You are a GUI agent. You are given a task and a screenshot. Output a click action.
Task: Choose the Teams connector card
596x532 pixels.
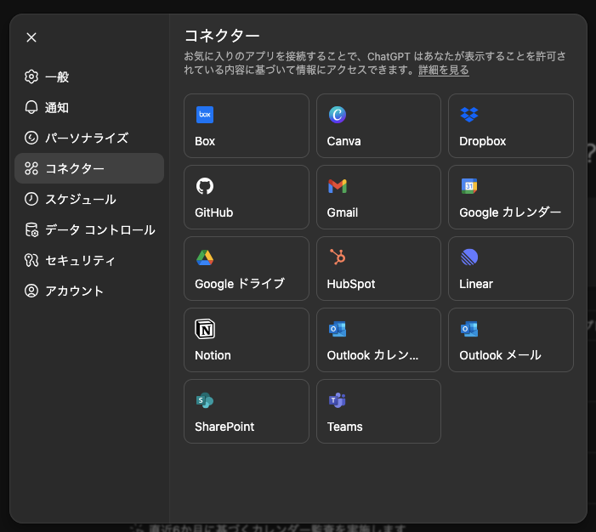pyautogui.click(x=378, y=411)
